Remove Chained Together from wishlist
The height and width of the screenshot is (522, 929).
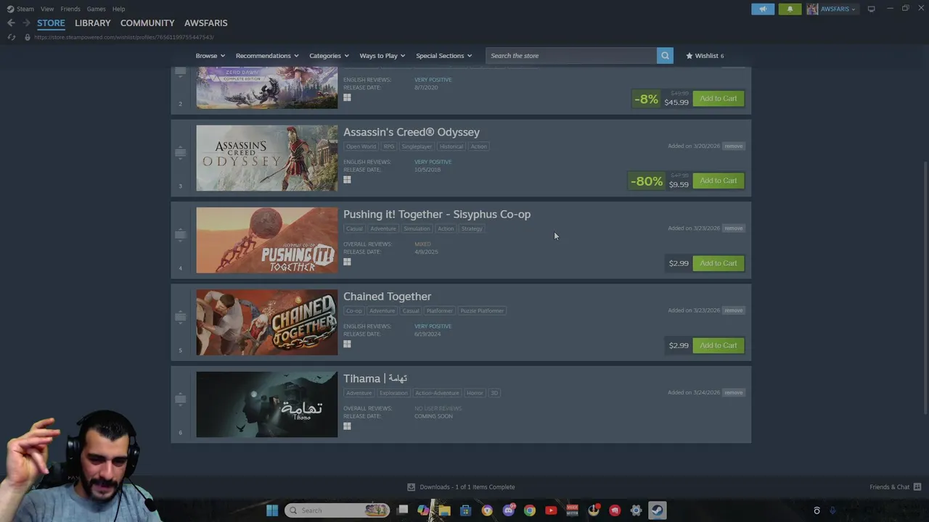(x=733, y=310)
